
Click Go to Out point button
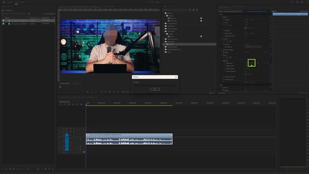click(118, 92)
